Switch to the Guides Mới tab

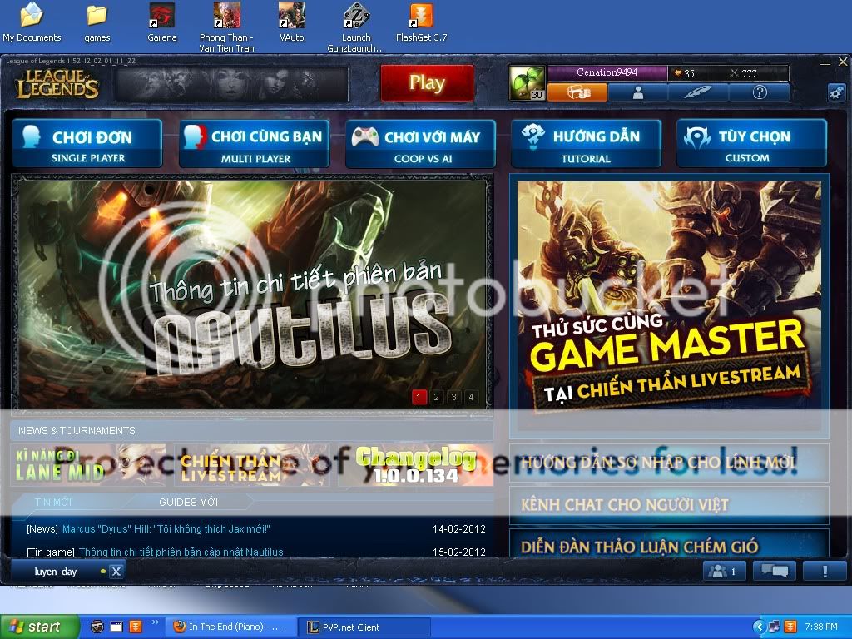pyautogui.click(x=189, y=502)
